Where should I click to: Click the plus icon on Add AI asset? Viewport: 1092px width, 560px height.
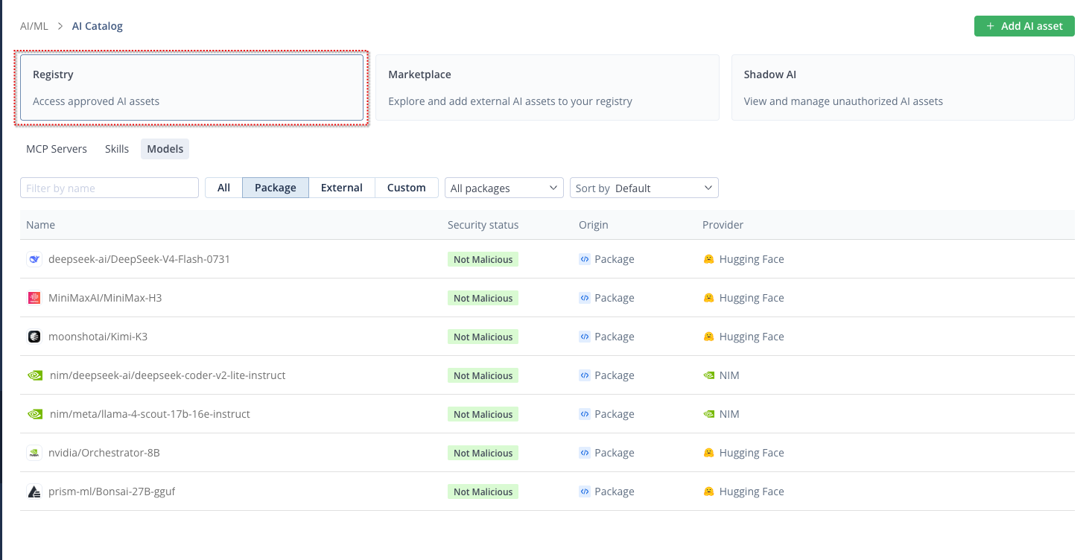991,26
